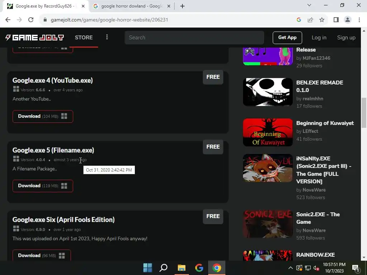The width and height of the screenshot is (367, 275).
Task: Show hidden system tray icons
Action: 290,268
